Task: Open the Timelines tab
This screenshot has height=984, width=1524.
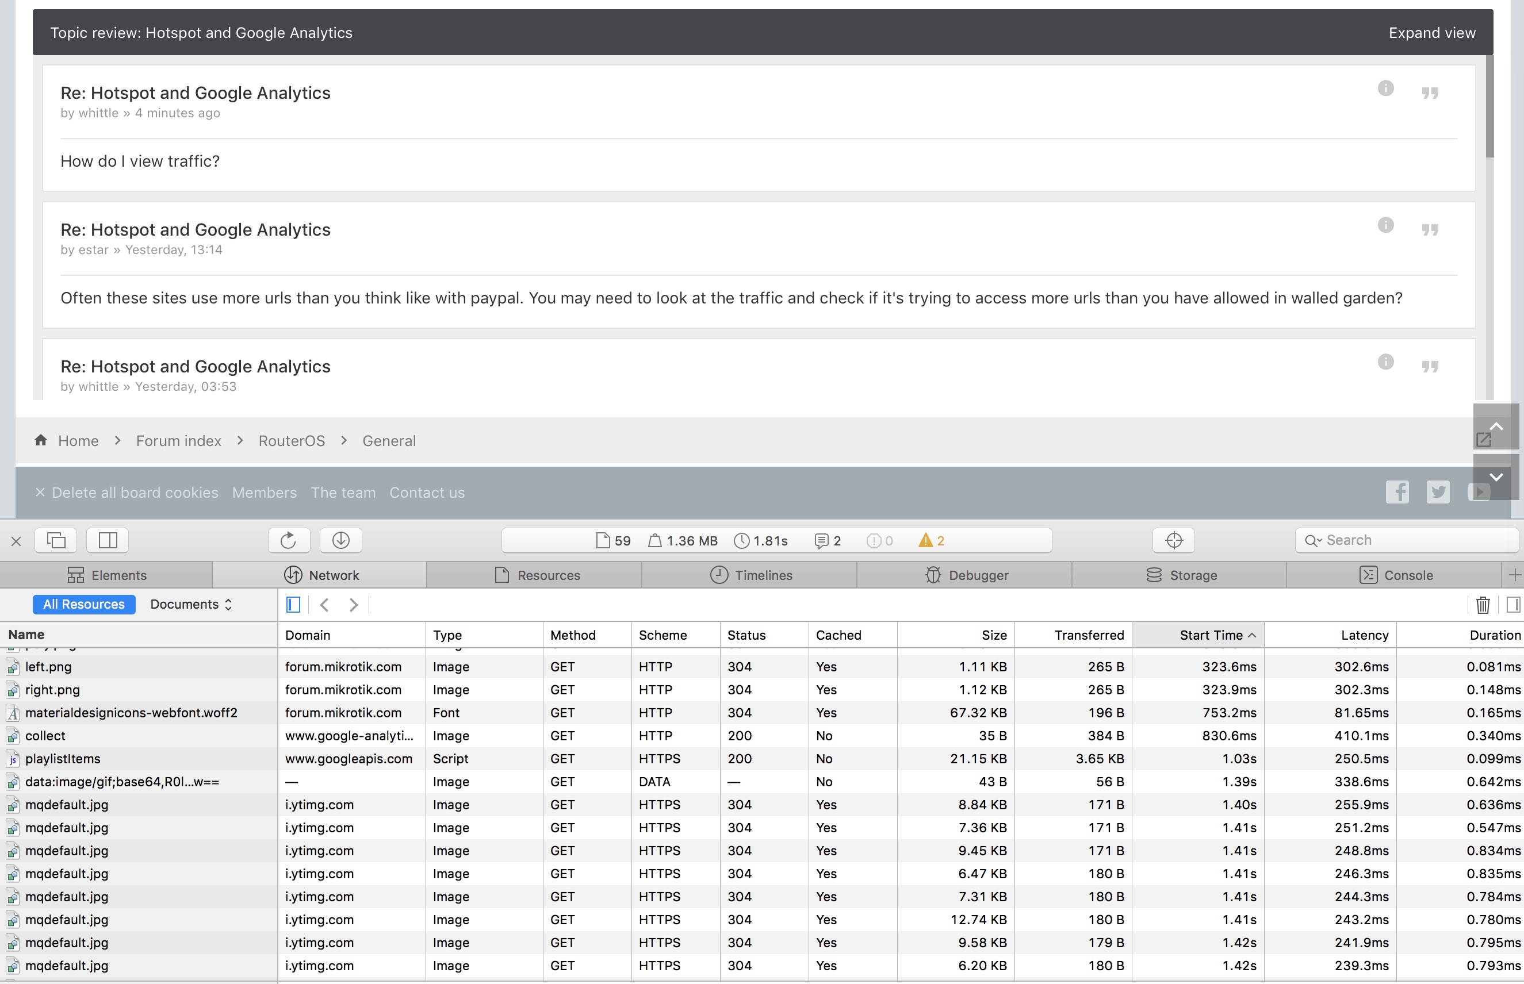Action: coord(750,574)
